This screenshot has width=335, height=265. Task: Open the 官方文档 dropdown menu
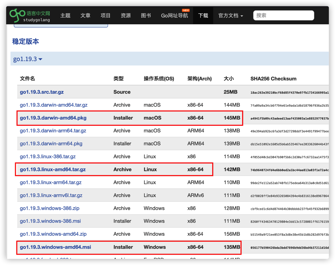(230, 15)
